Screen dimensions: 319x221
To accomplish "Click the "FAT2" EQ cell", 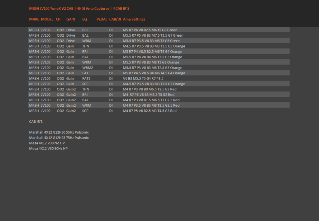I will click(86, 78).
